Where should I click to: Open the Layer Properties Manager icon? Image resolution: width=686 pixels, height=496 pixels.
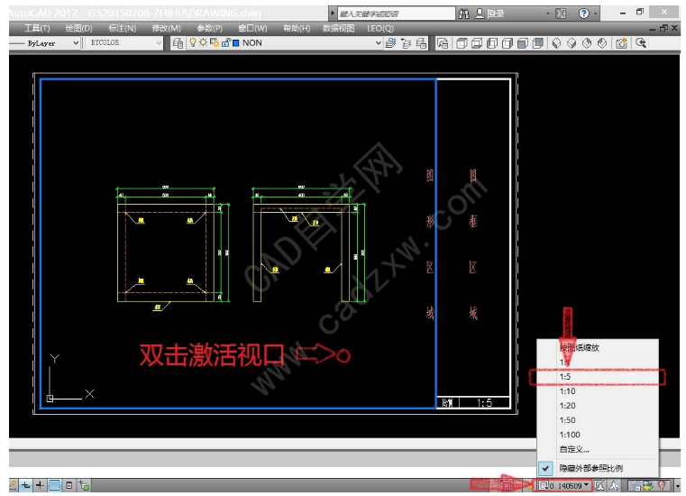pyautogui.click(x=178, y=43)
